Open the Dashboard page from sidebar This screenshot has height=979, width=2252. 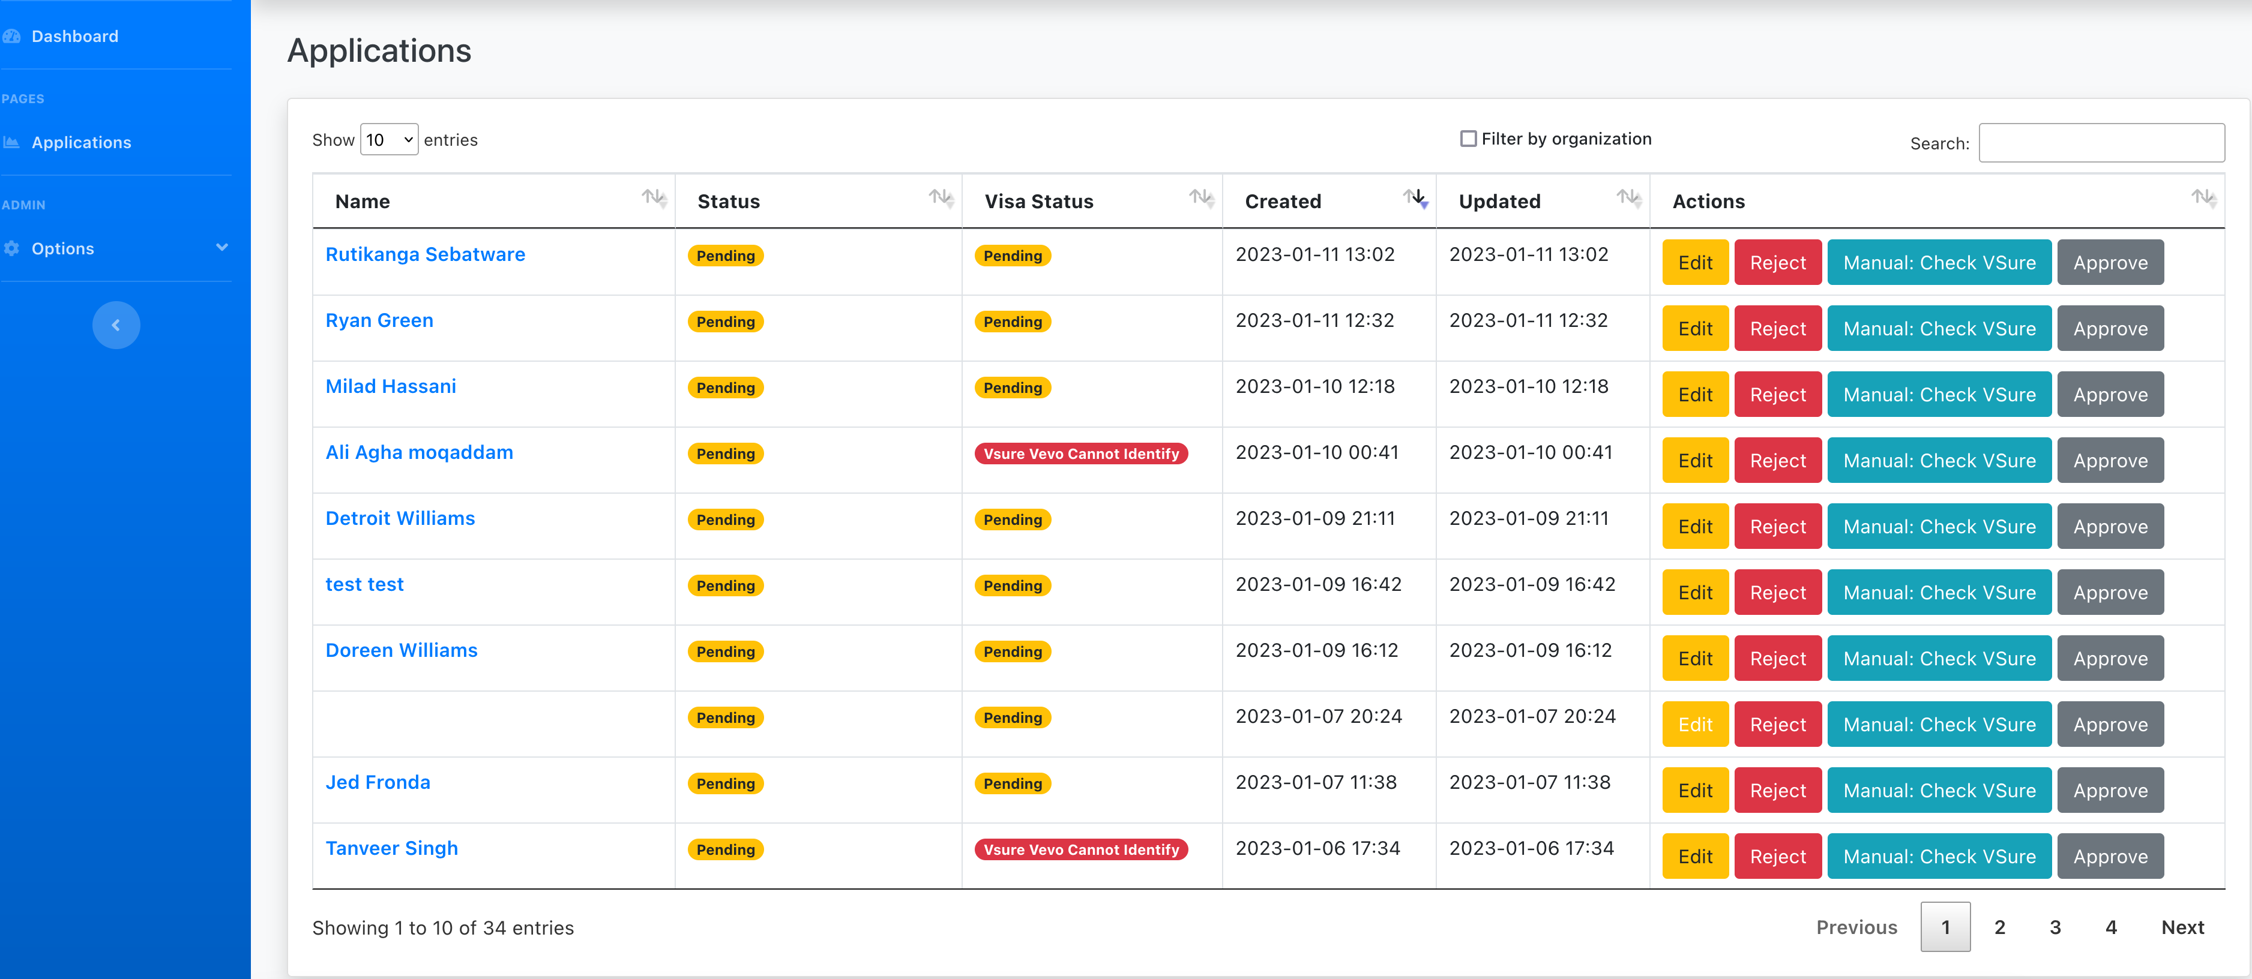click(74, 36)
